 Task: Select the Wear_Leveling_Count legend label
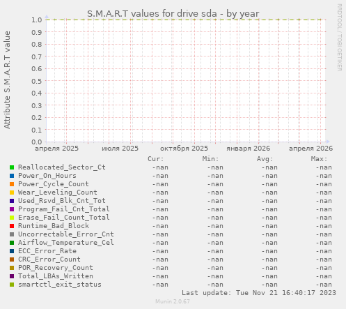(58, 193)
